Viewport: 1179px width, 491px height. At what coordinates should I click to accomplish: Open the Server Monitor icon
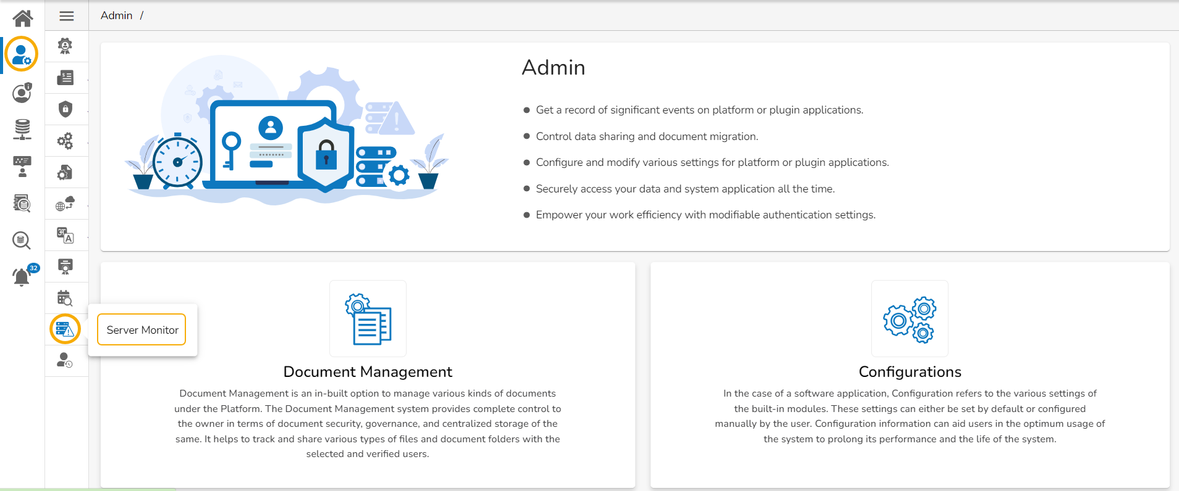[x=65, y=329]
